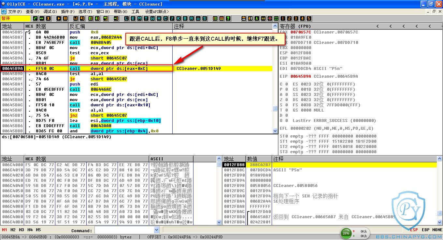Open Windows list with W icon

(x=152, y=19)
